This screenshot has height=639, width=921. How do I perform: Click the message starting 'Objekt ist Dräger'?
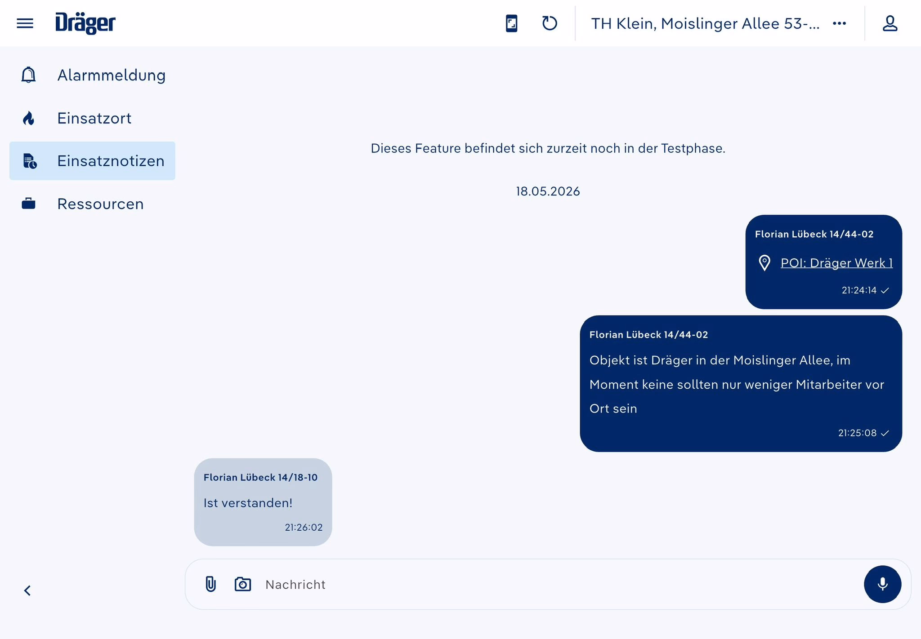point(737,384)
